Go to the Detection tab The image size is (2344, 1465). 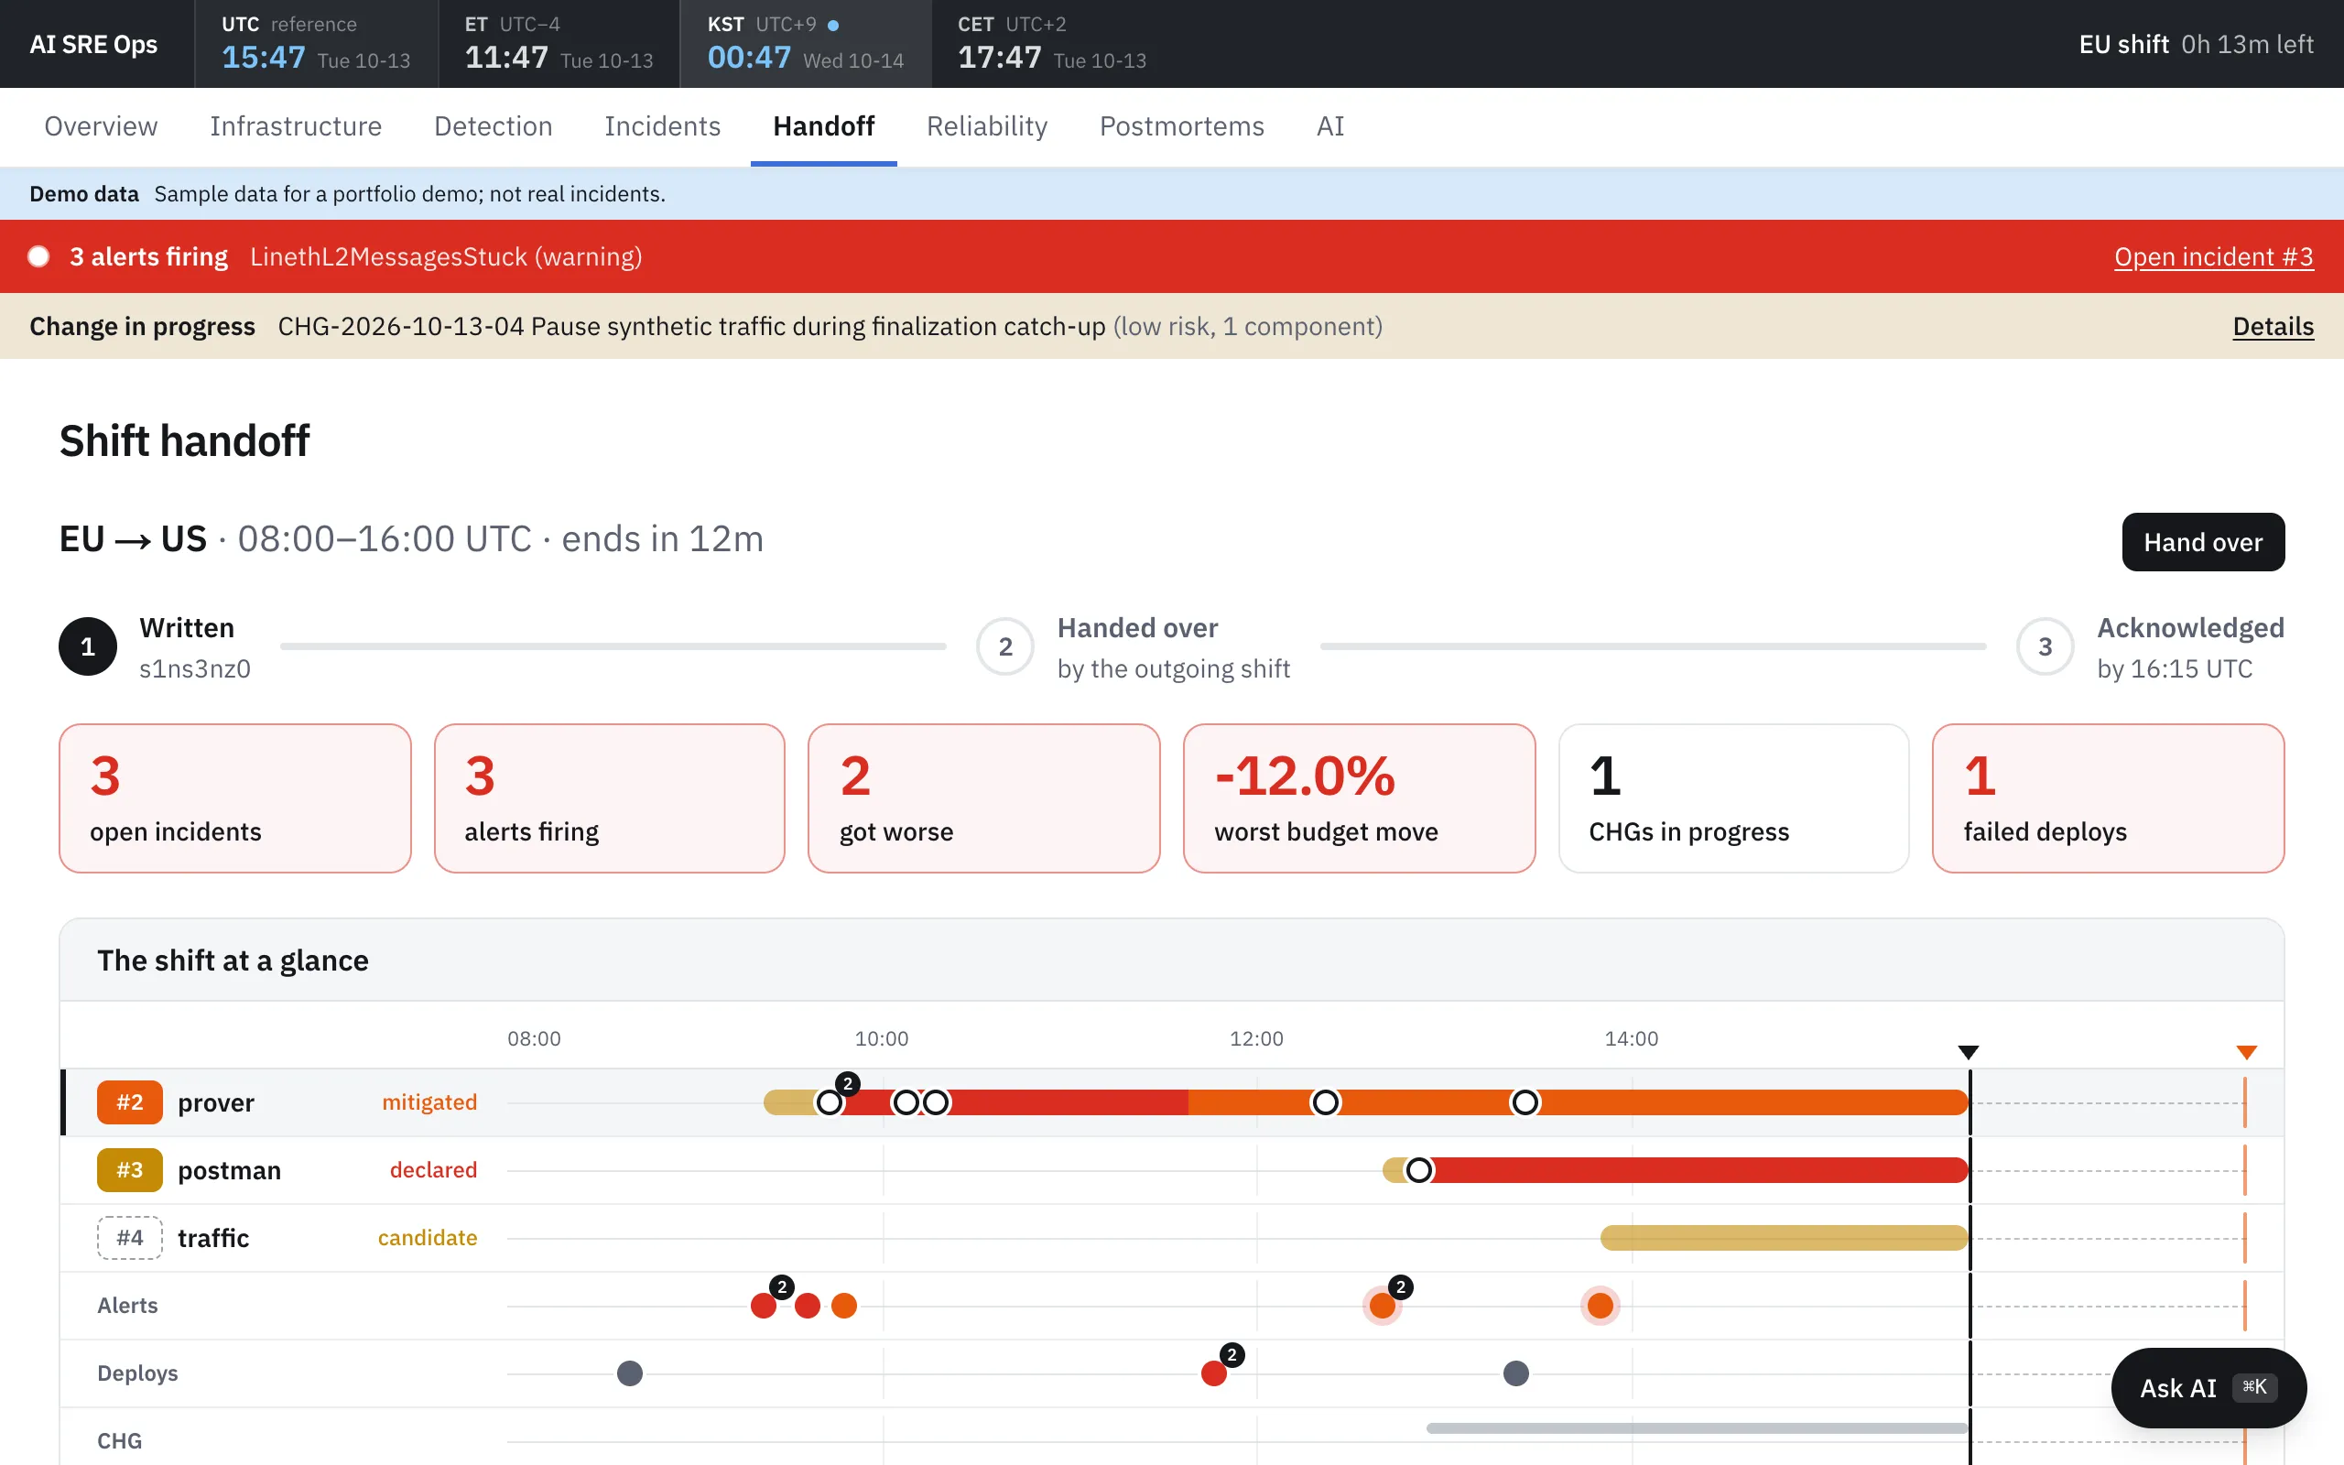tap(493, 126)
